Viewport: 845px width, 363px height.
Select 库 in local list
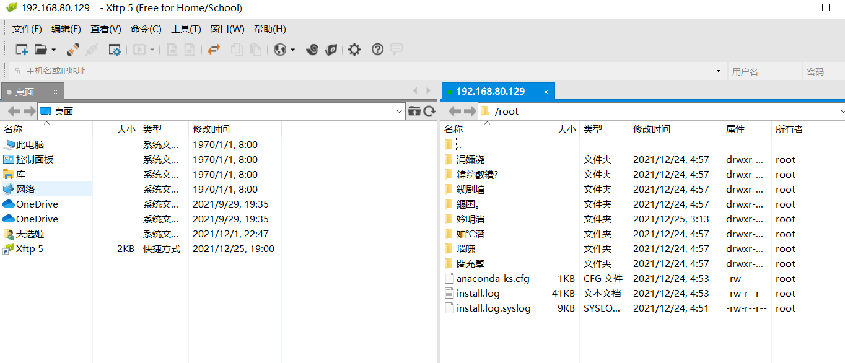[20, 174]
